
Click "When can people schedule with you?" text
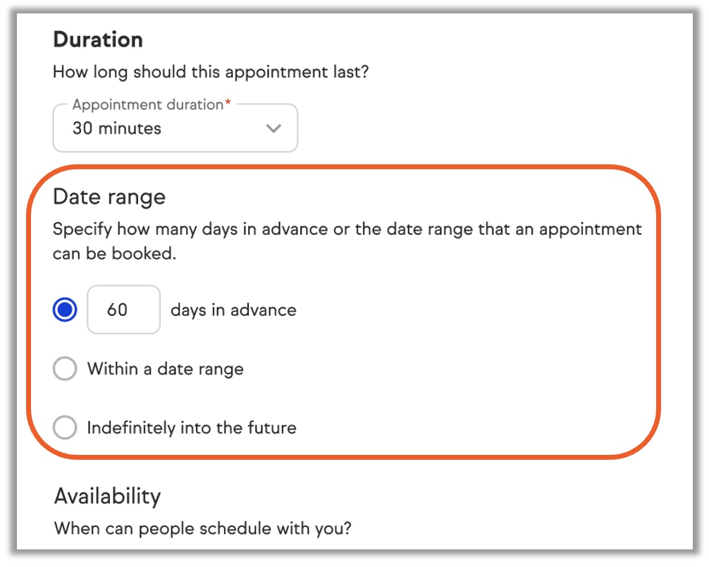(203, 528)
